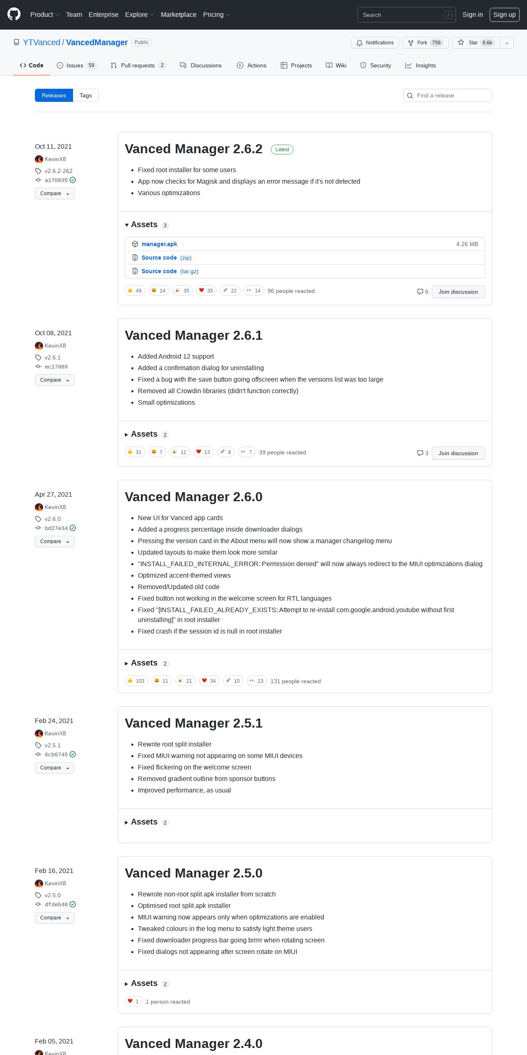Click the Notifications bell icon

tap(360, 43)
